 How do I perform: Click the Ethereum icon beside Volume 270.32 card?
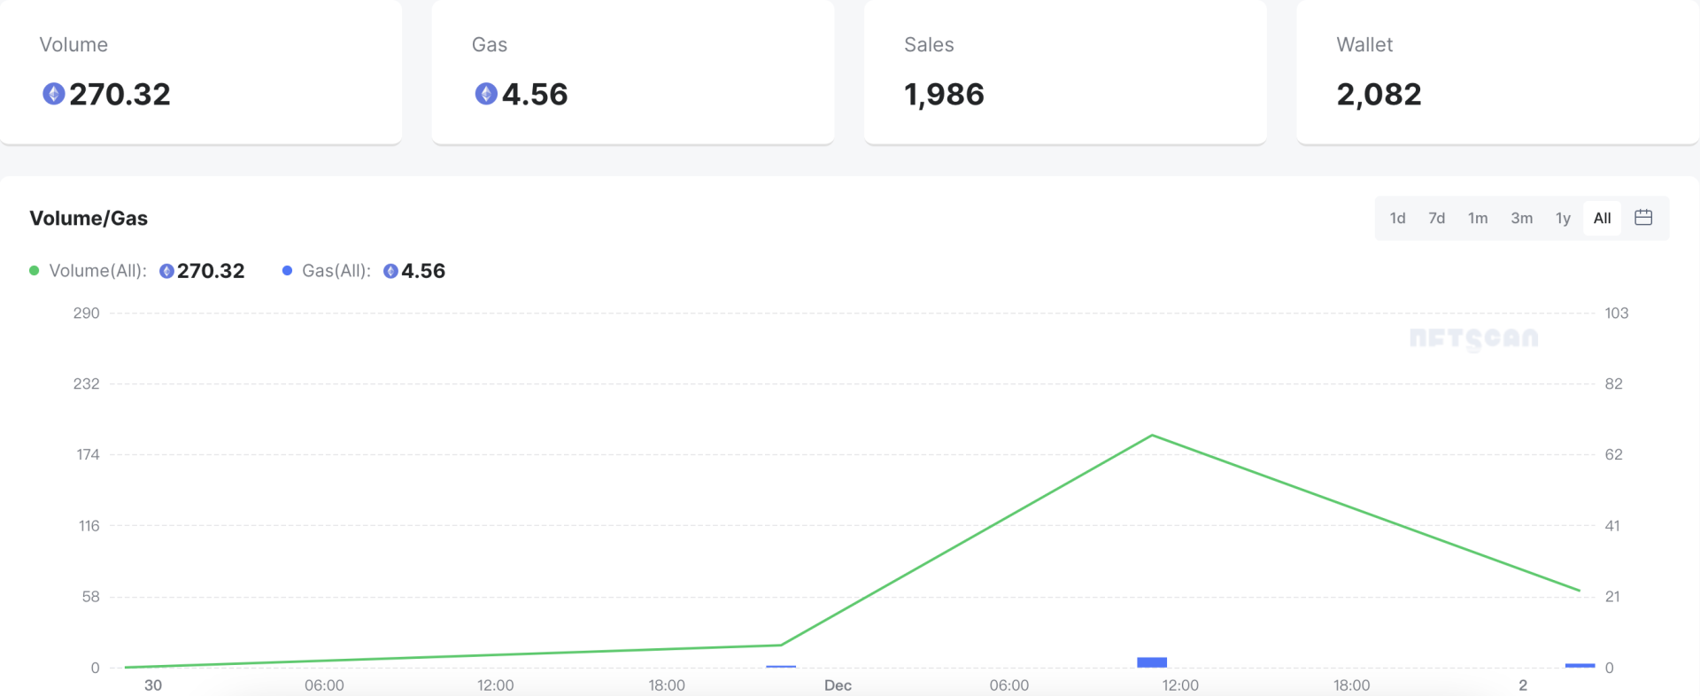pos(54,94)
